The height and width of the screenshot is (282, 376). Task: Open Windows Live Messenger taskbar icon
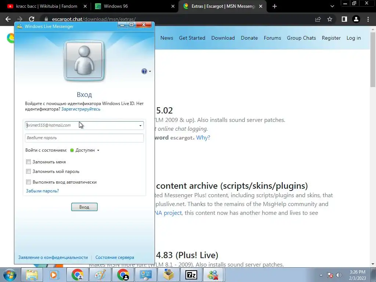coord(213,275)
